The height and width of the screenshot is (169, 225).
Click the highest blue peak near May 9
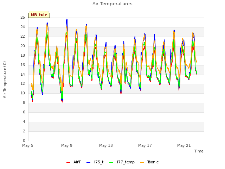(67, 19)
